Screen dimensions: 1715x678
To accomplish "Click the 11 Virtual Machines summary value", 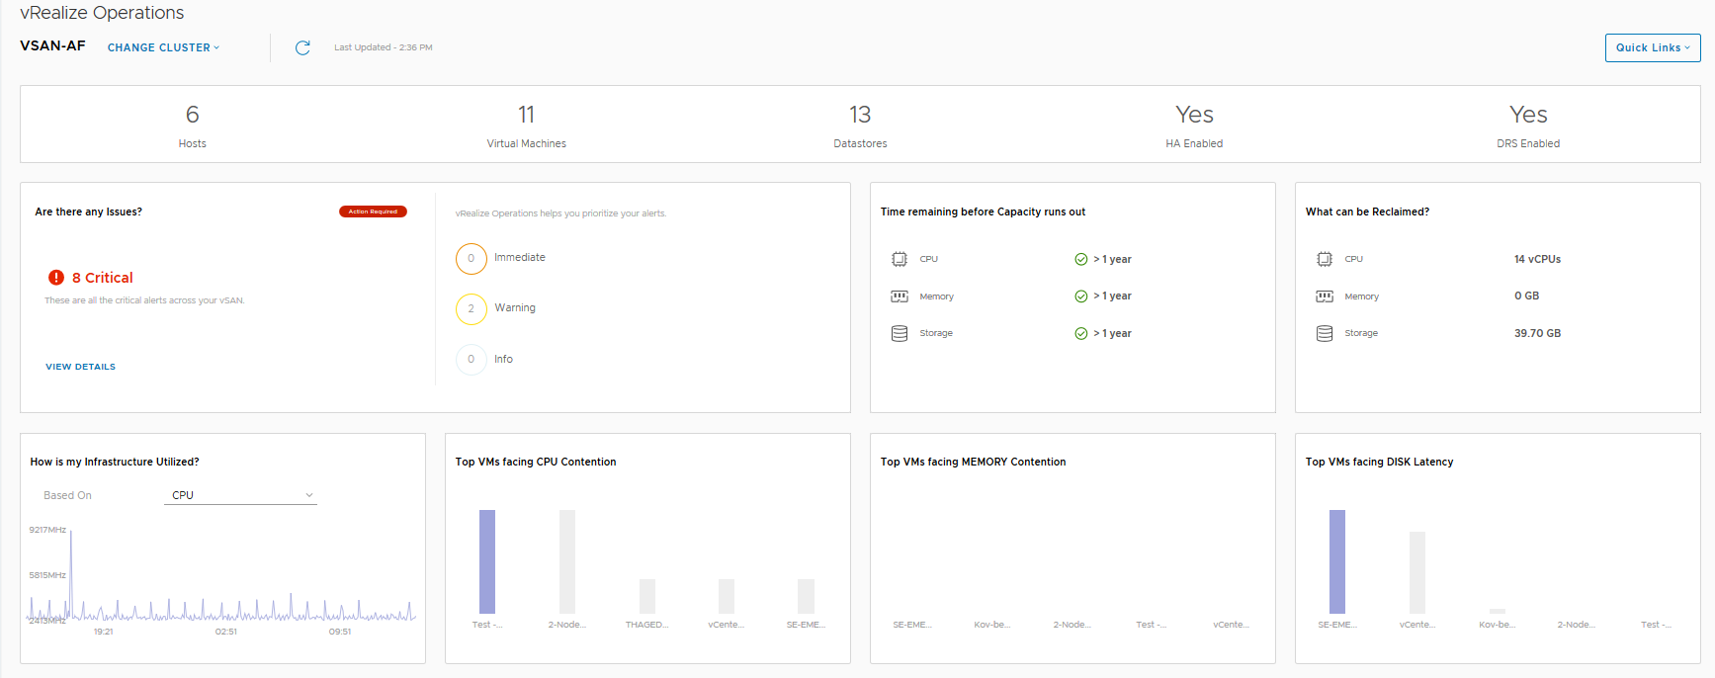I will tap(526, 115).
